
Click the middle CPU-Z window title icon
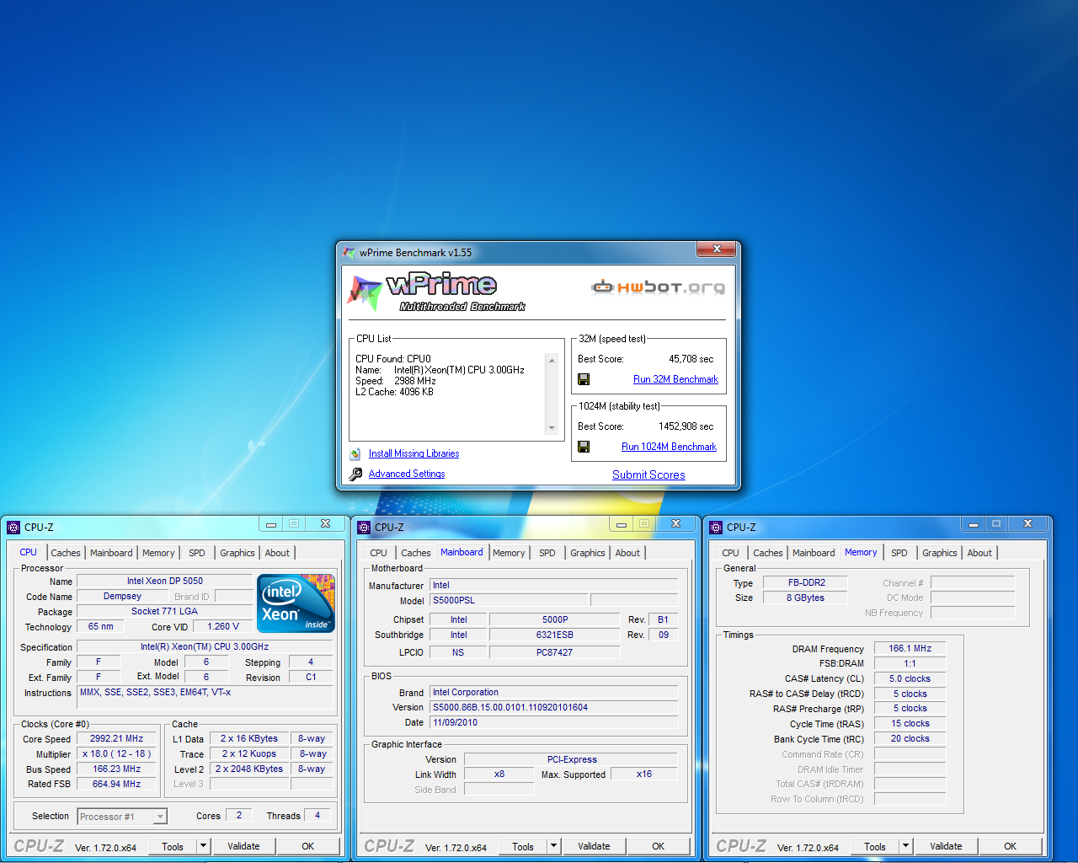point(364,528)
